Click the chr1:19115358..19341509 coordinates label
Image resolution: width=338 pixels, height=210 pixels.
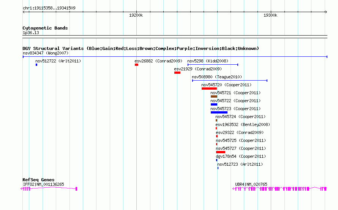pos(49,8)
